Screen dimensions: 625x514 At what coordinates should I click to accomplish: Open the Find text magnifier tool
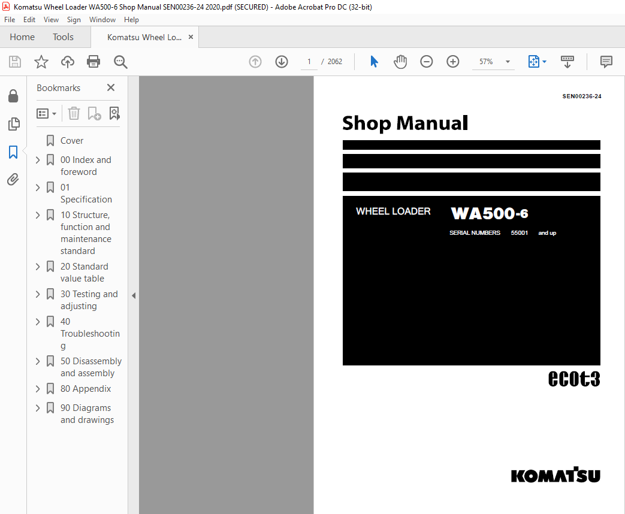click(120, 62)
